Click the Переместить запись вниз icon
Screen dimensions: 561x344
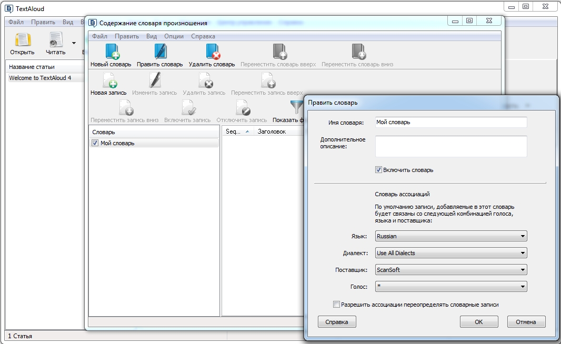point(126,107)
